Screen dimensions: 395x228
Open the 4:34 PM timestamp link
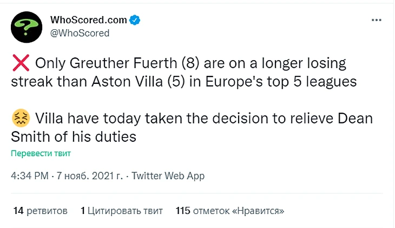coord(29,176)
